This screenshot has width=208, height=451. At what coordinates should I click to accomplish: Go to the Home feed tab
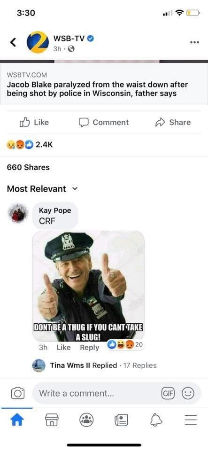click(x=17, y=420)
